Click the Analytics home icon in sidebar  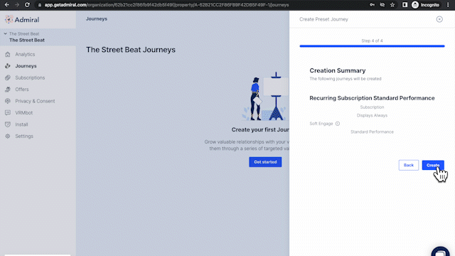(8, 54)
